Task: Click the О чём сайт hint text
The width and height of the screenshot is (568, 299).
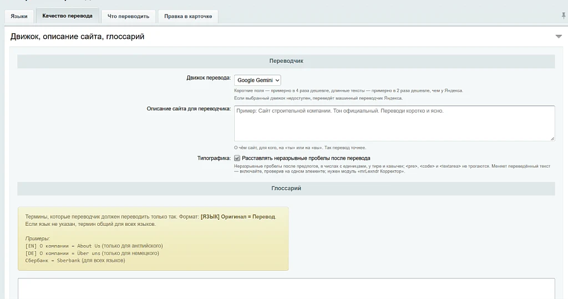Action: 300,148
